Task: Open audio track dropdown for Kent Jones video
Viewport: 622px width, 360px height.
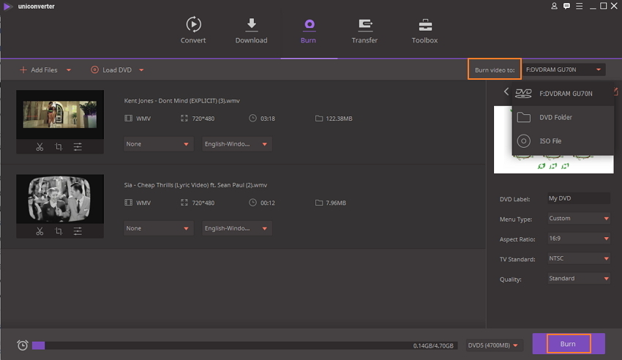Action: point(237,144)
